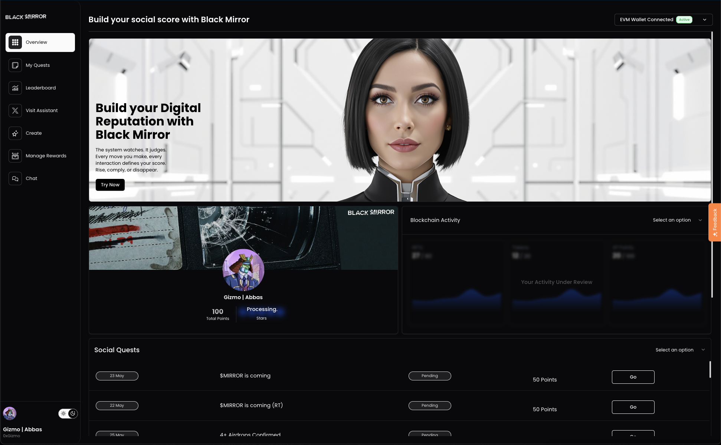Open Social Quests select an option dropdown
721x445 pixels.
point(680,350)
